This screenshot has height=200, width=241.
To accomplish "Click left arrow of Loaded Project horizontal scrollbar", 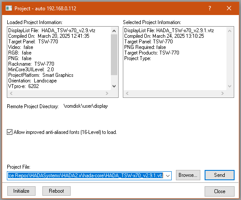I will pyautogui.click(x=11, y=94).
